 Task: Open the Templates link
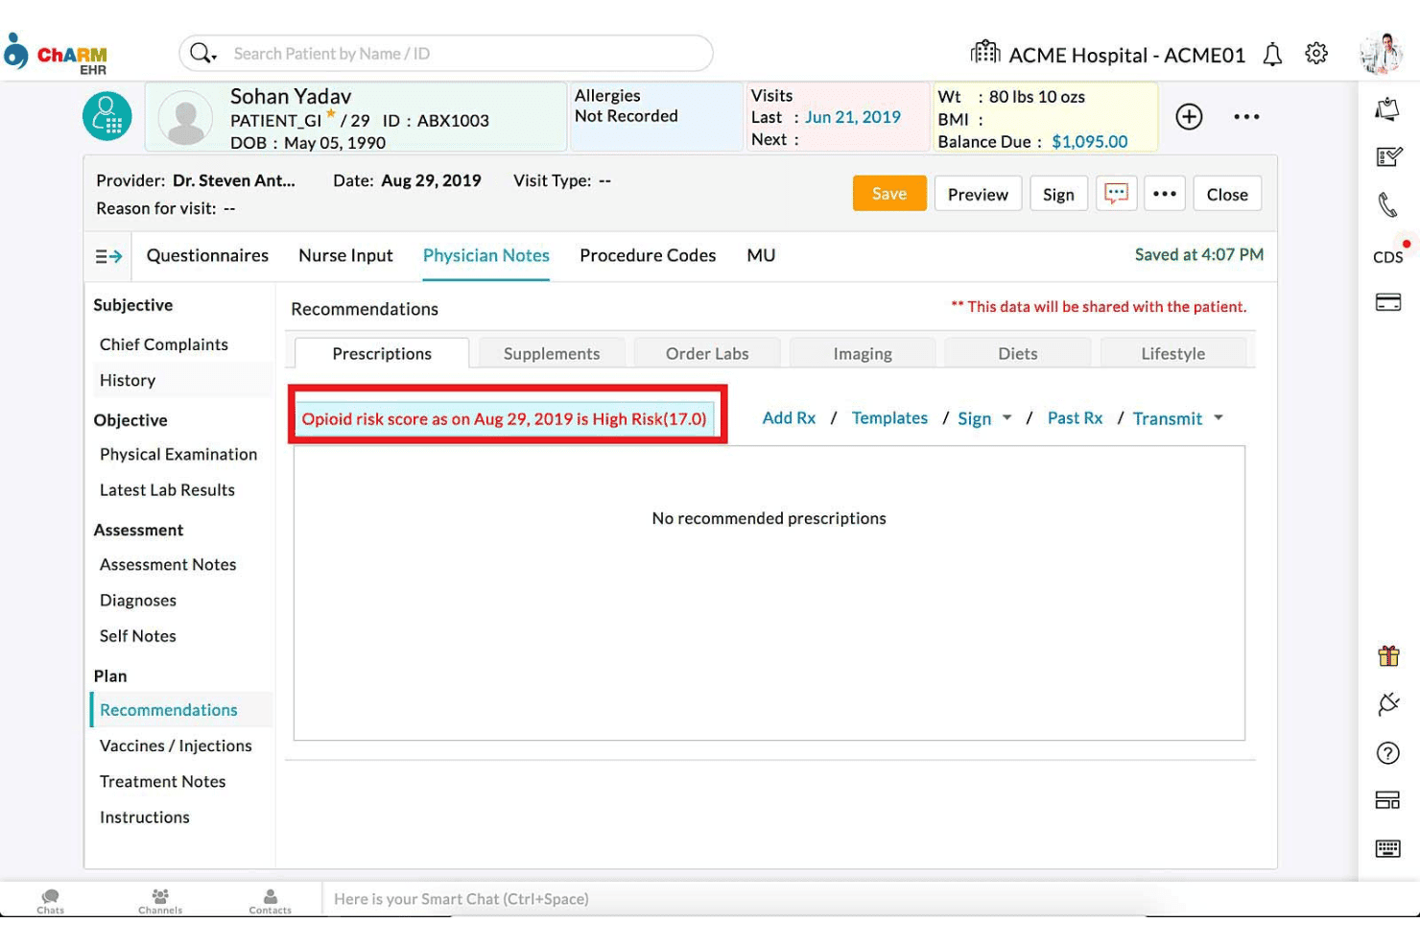pos(889,418)
